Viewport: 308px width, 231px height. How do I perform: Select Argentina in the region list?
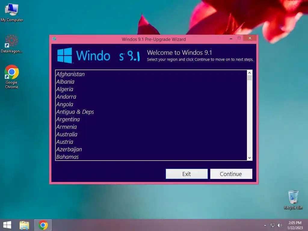point(151,119)
